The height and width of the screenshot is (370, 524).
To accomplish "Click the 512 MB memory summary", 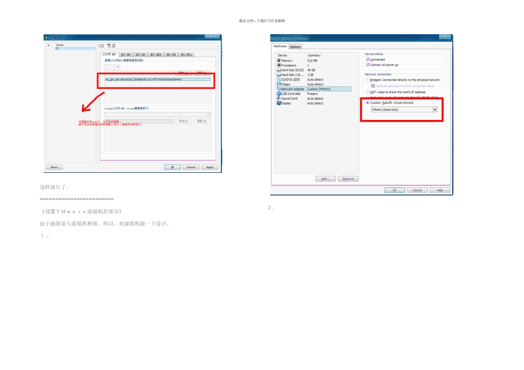I will 312,61.
